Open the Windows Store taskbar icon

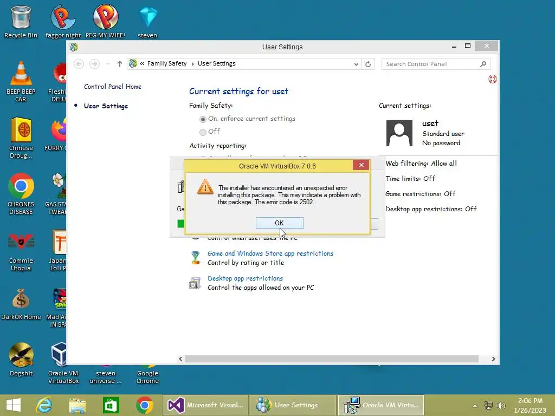[111, 405]
